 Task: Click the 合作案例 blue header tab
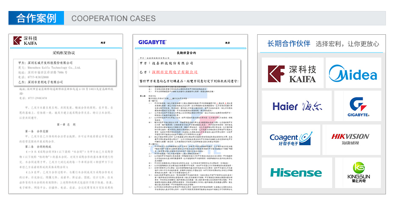click(36, 18)
